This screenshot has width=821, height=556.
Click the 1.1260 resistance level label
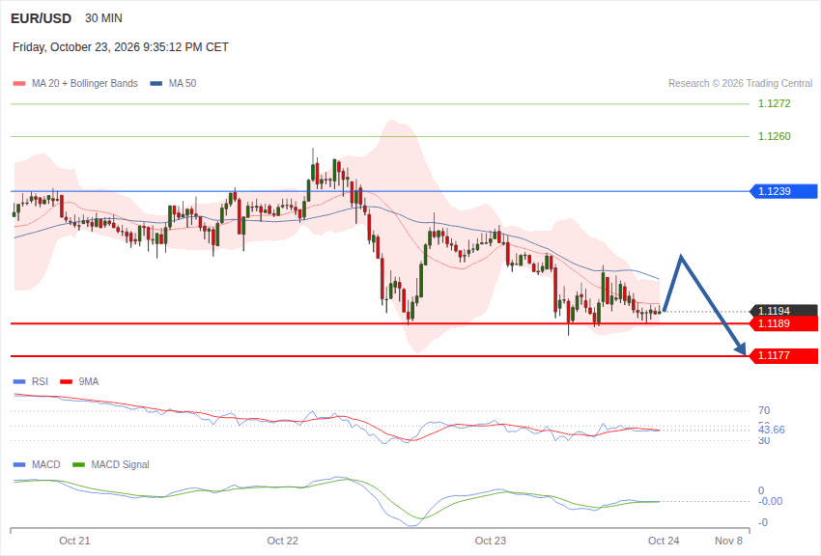coord(775,136)
